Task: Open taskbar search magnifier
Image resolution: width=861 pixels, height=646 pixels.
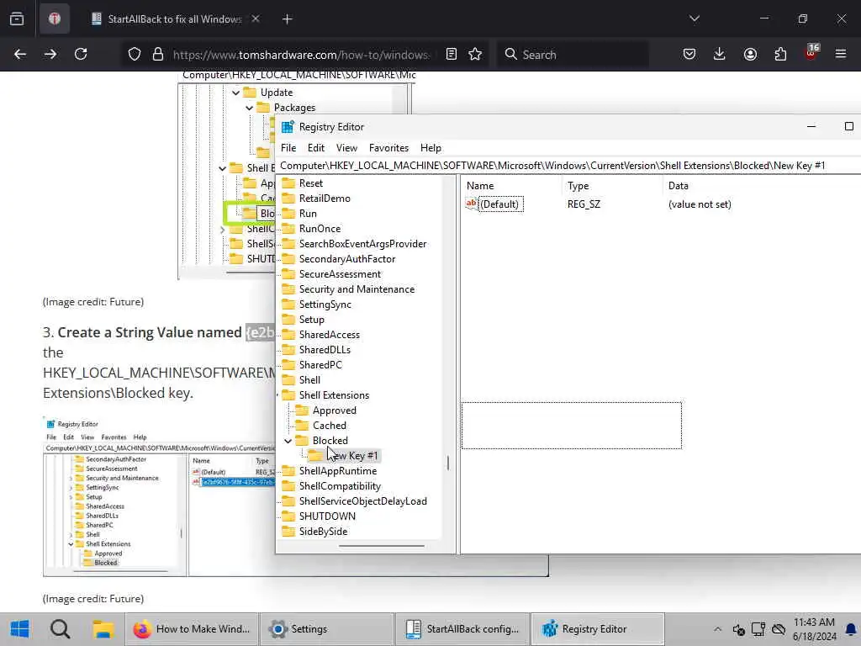Action: coord(60,629)
